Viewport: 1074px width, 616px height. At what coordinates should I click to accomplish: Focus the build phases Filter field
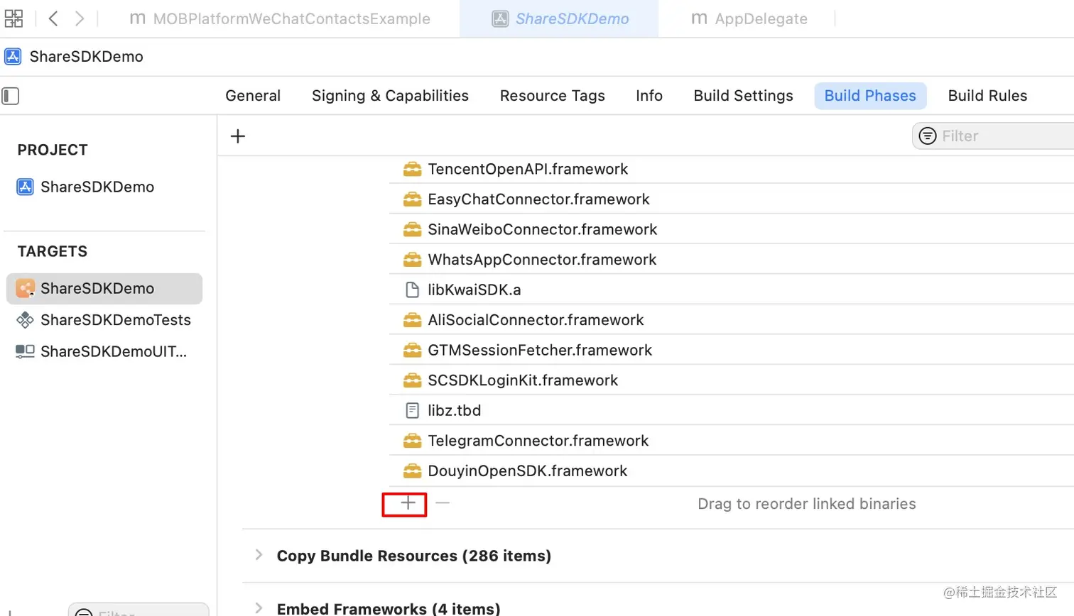[x=994, y=136]
